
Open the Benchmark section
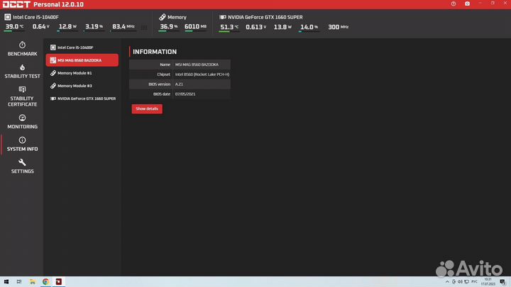point(22,49)
